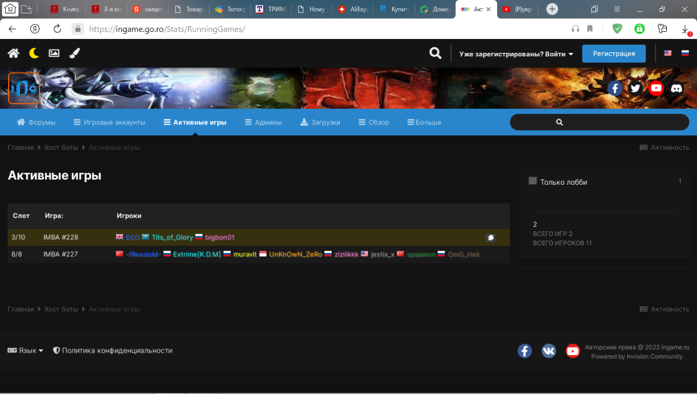The height and width of the screenshot is (394, 697).
Task: Open the Больше menu in the navigation bar
Action: click(x=425, y=123)
